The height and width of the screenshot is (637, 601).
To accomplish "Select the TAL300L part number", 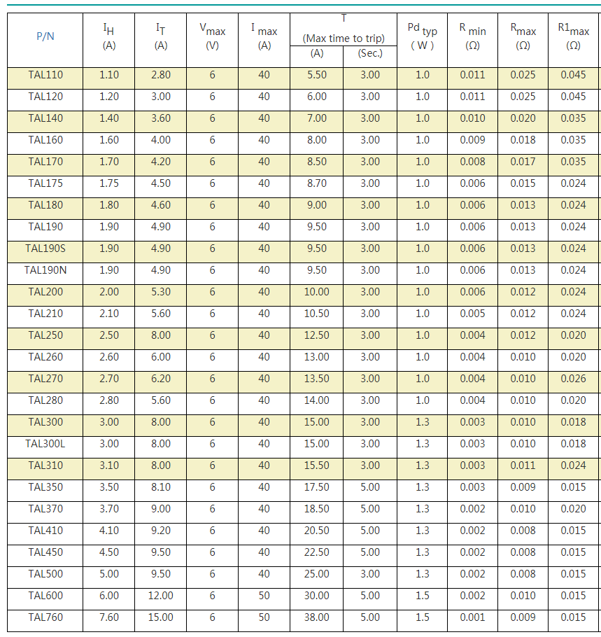I will [x=45, y=444].
